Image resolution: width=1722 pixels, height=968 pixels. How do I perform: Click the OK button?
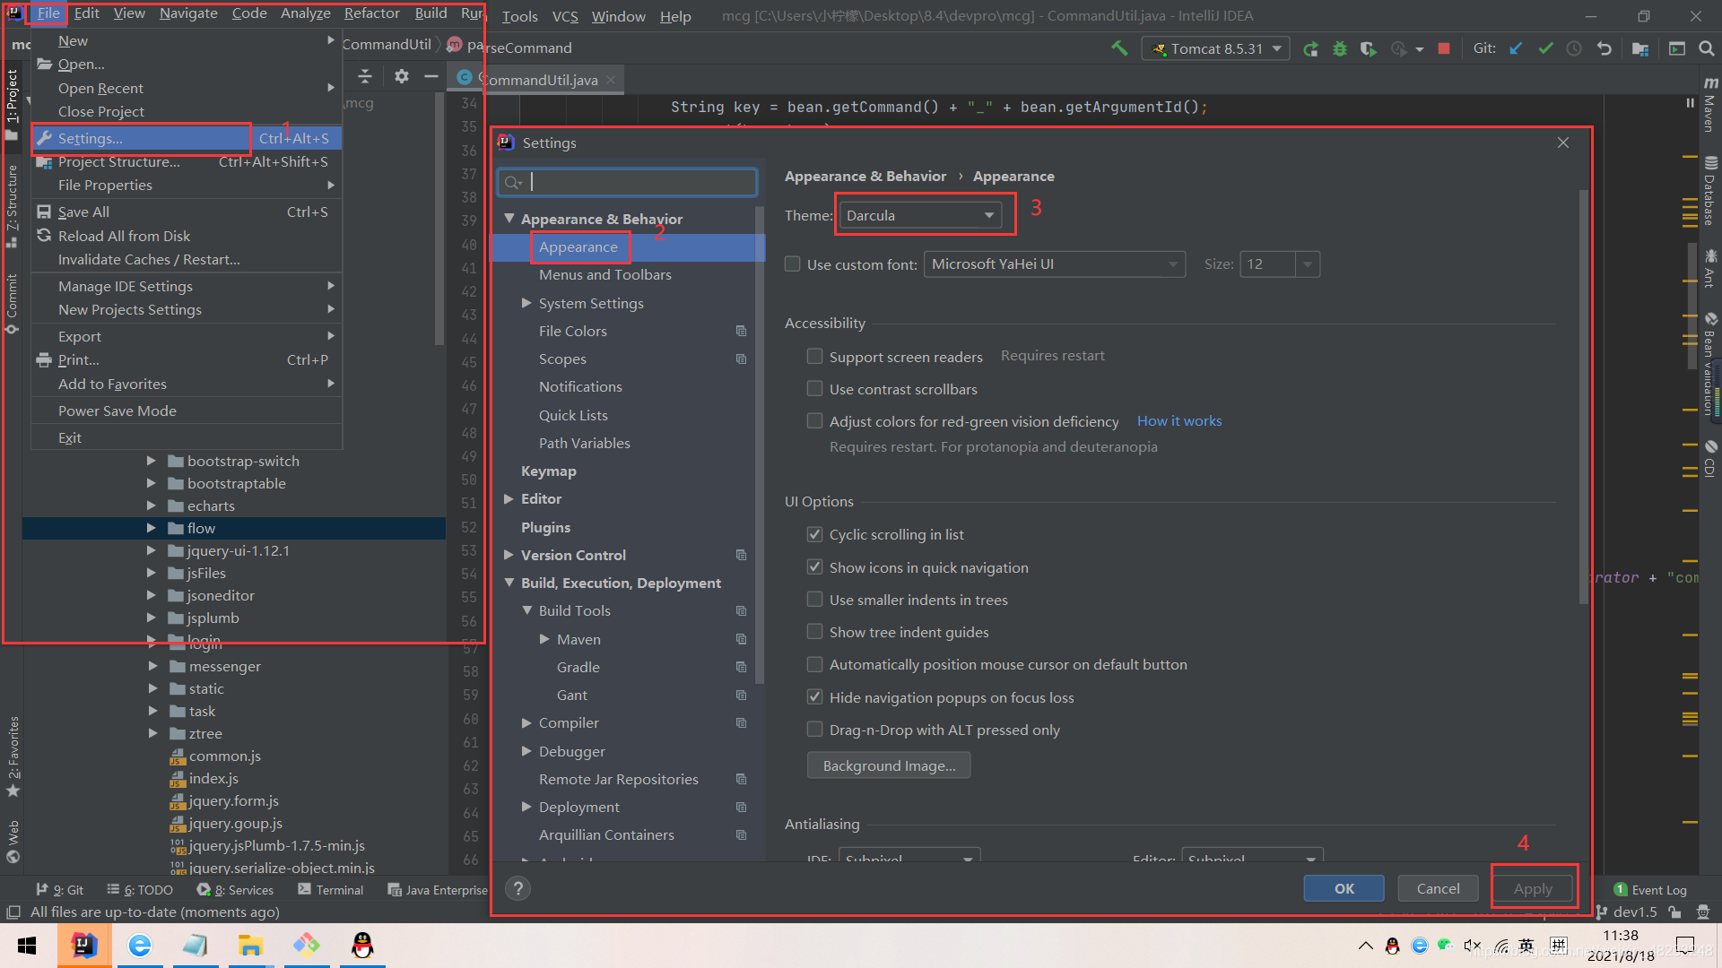(x=1344, y=888)
